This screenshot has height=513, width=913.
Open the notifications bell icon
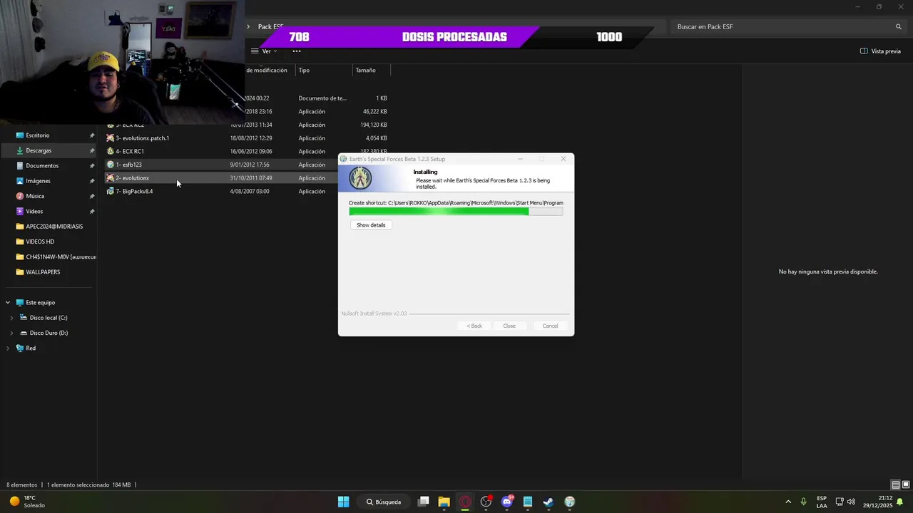pyautogui.click(x=900, y=502)
